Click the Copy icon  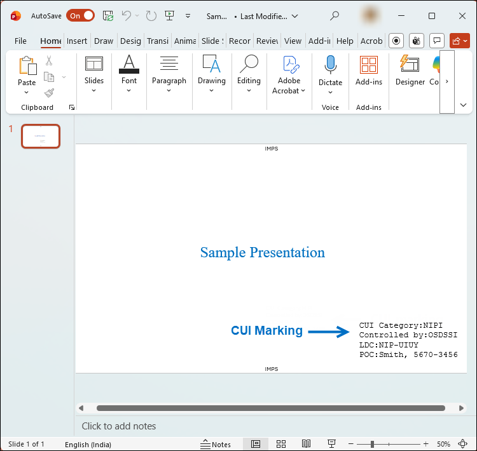(x=49, y=77)
